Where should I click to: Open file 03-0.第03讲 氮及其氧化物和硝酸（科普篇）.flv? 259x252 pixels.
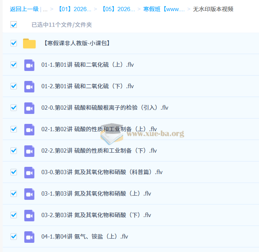click(102, 172)
